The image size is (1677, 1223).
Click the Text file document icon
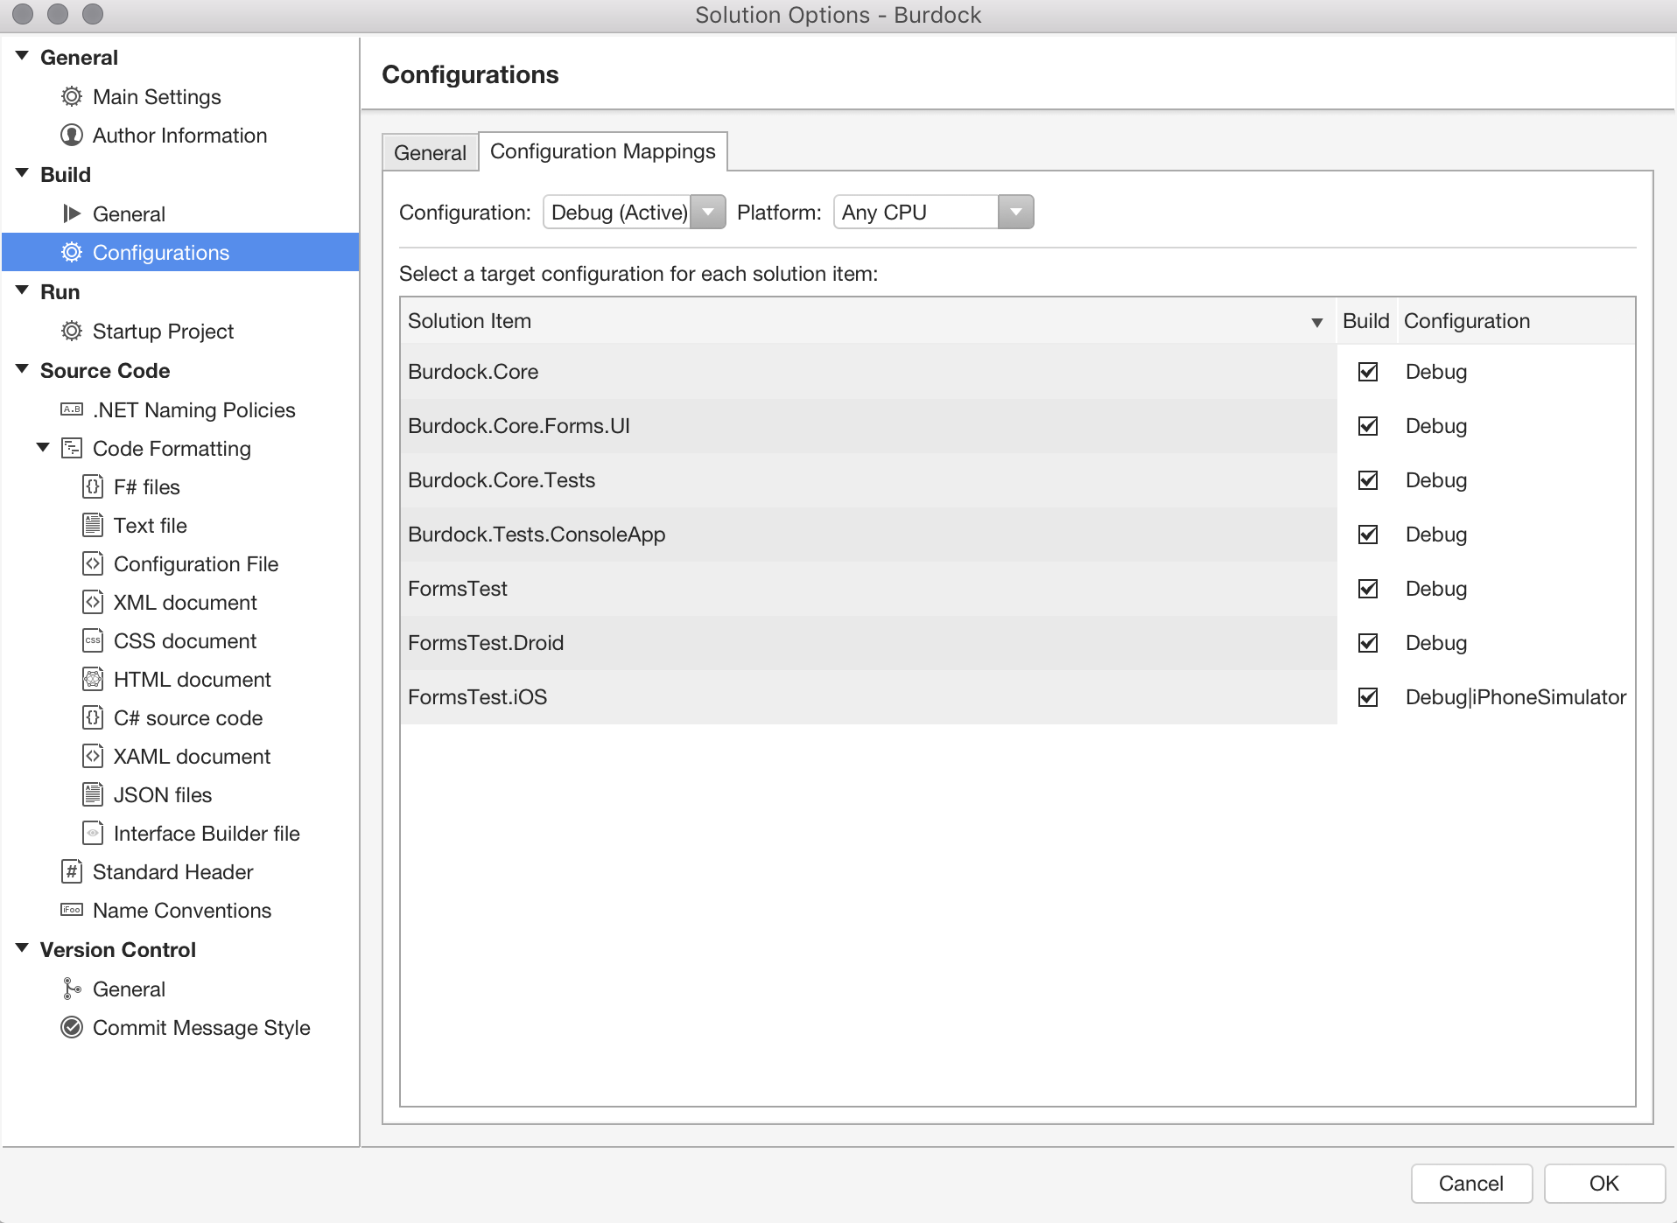point(93,525)
